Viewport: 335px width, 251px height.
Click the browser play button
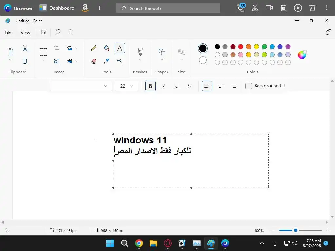(298, 8)
